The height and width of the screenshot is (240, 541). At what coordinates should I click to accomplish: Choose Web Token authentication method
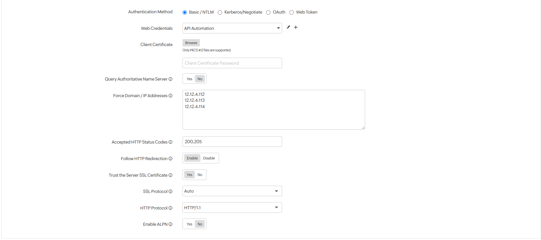tap(291, 13)
